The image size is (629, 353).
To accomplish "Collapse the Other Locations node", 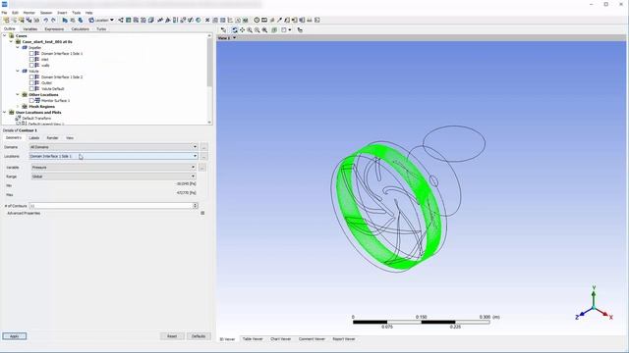I will (18, 94).
